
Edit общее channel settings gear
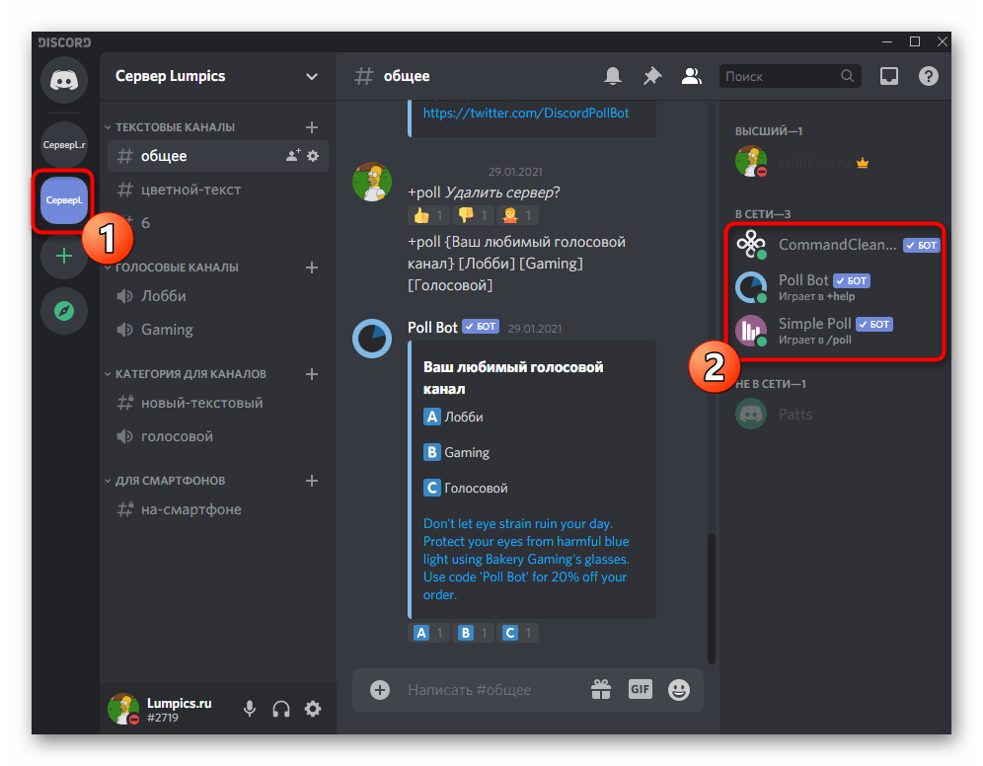(x=313, y=155)
